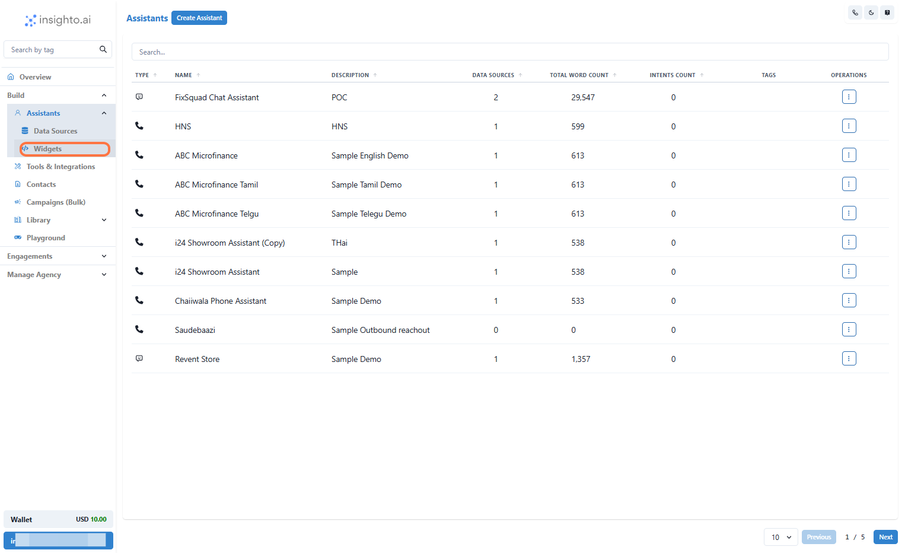Open operations menu for ABC Microfinance
Screen dimensions: 905x553
click(x=849, y=155)
